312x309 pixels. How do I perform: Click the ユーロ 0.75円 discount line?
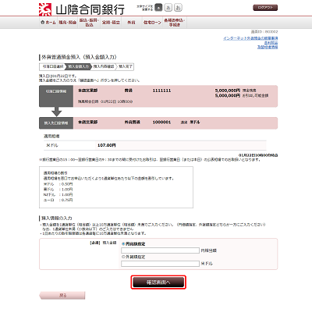click(58, 200)
